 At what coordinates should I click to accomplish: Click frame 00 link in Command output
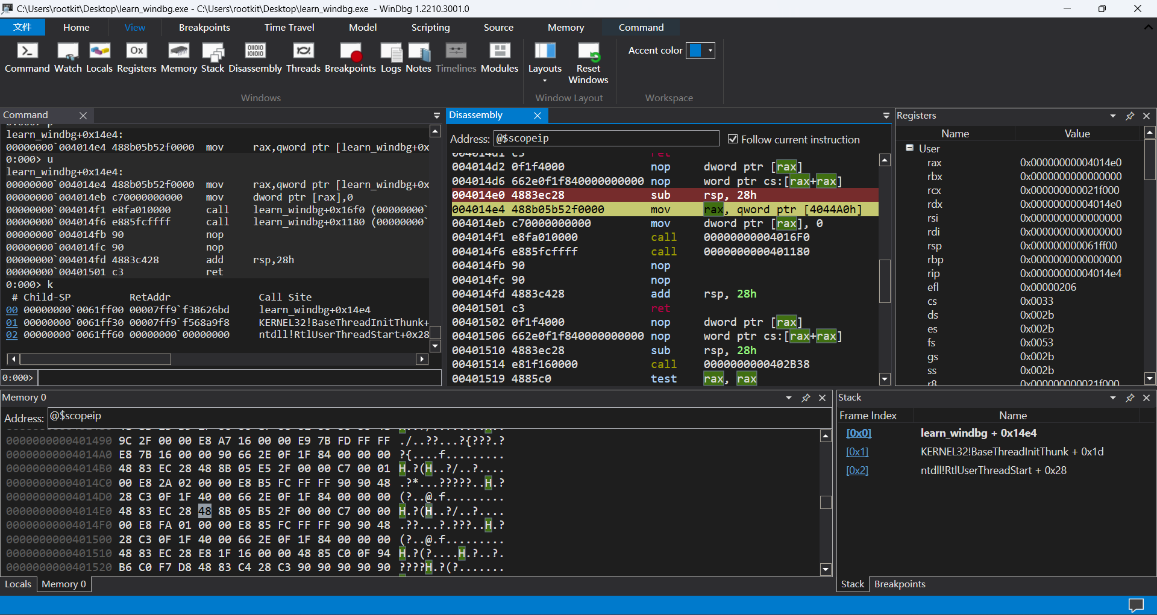12,310
